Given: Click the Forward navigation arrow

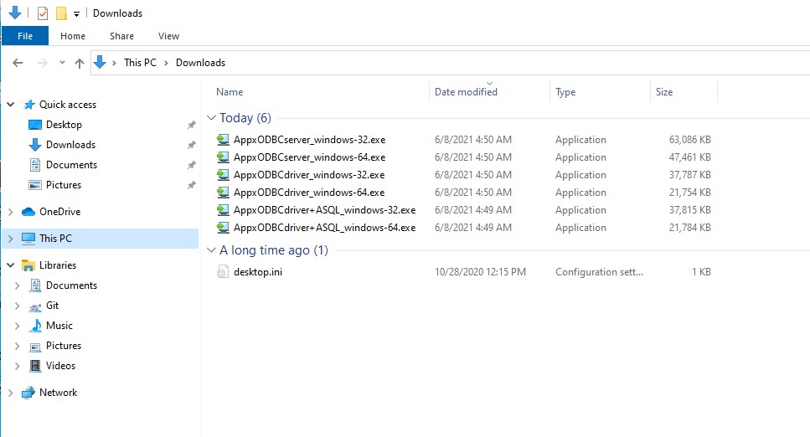Looking at the screenshot, I should (43, 63).
